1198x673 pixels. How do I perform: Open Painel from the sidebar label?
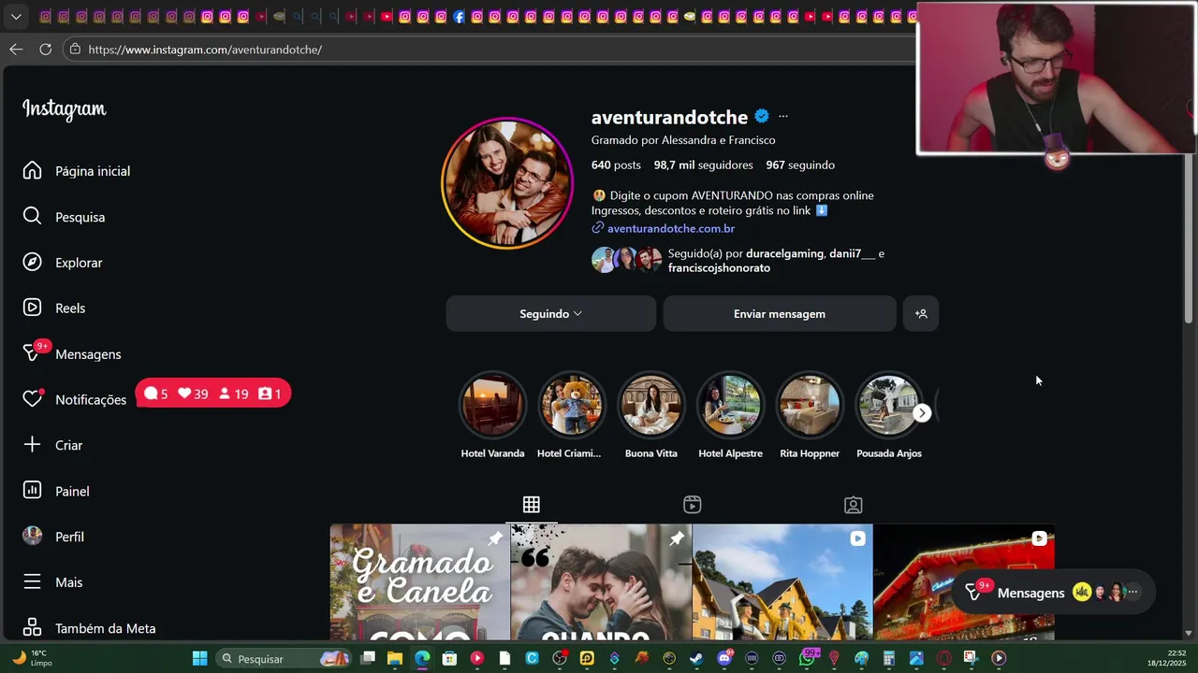(72, 491)
